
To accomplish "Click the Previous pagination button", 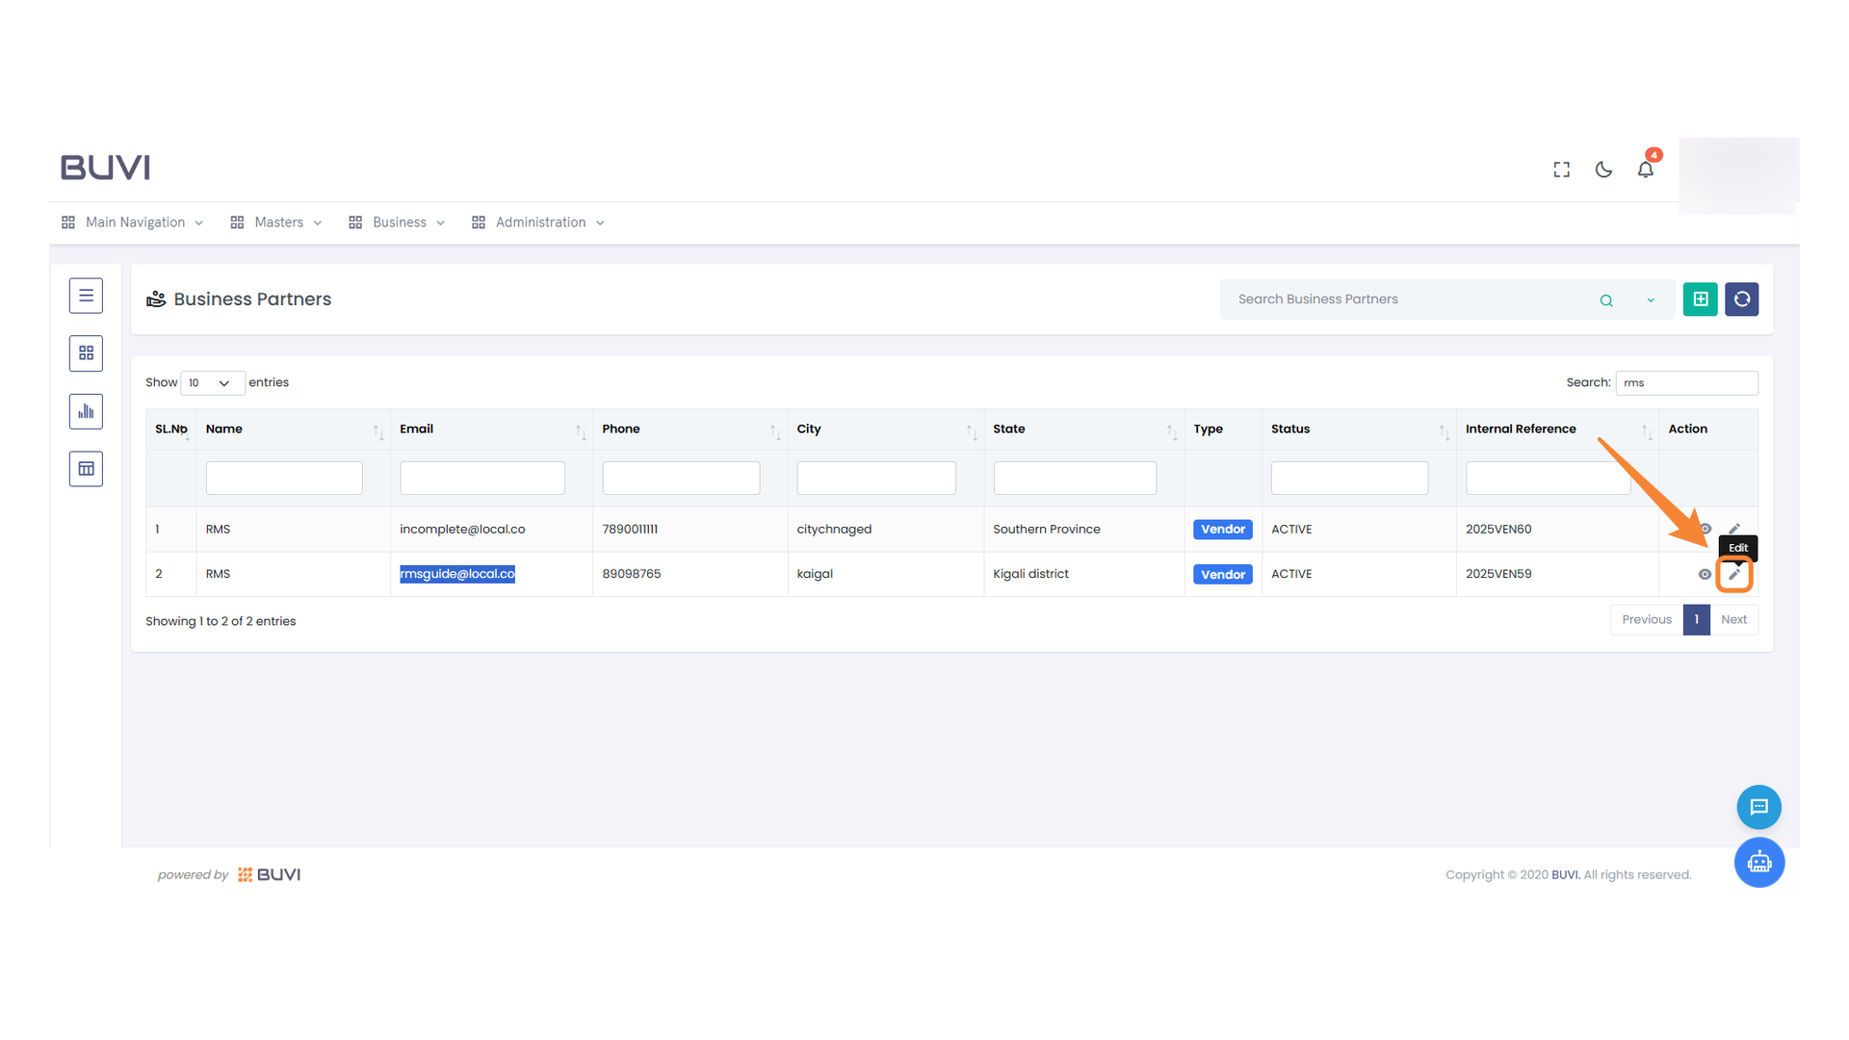I will 1646,619.
